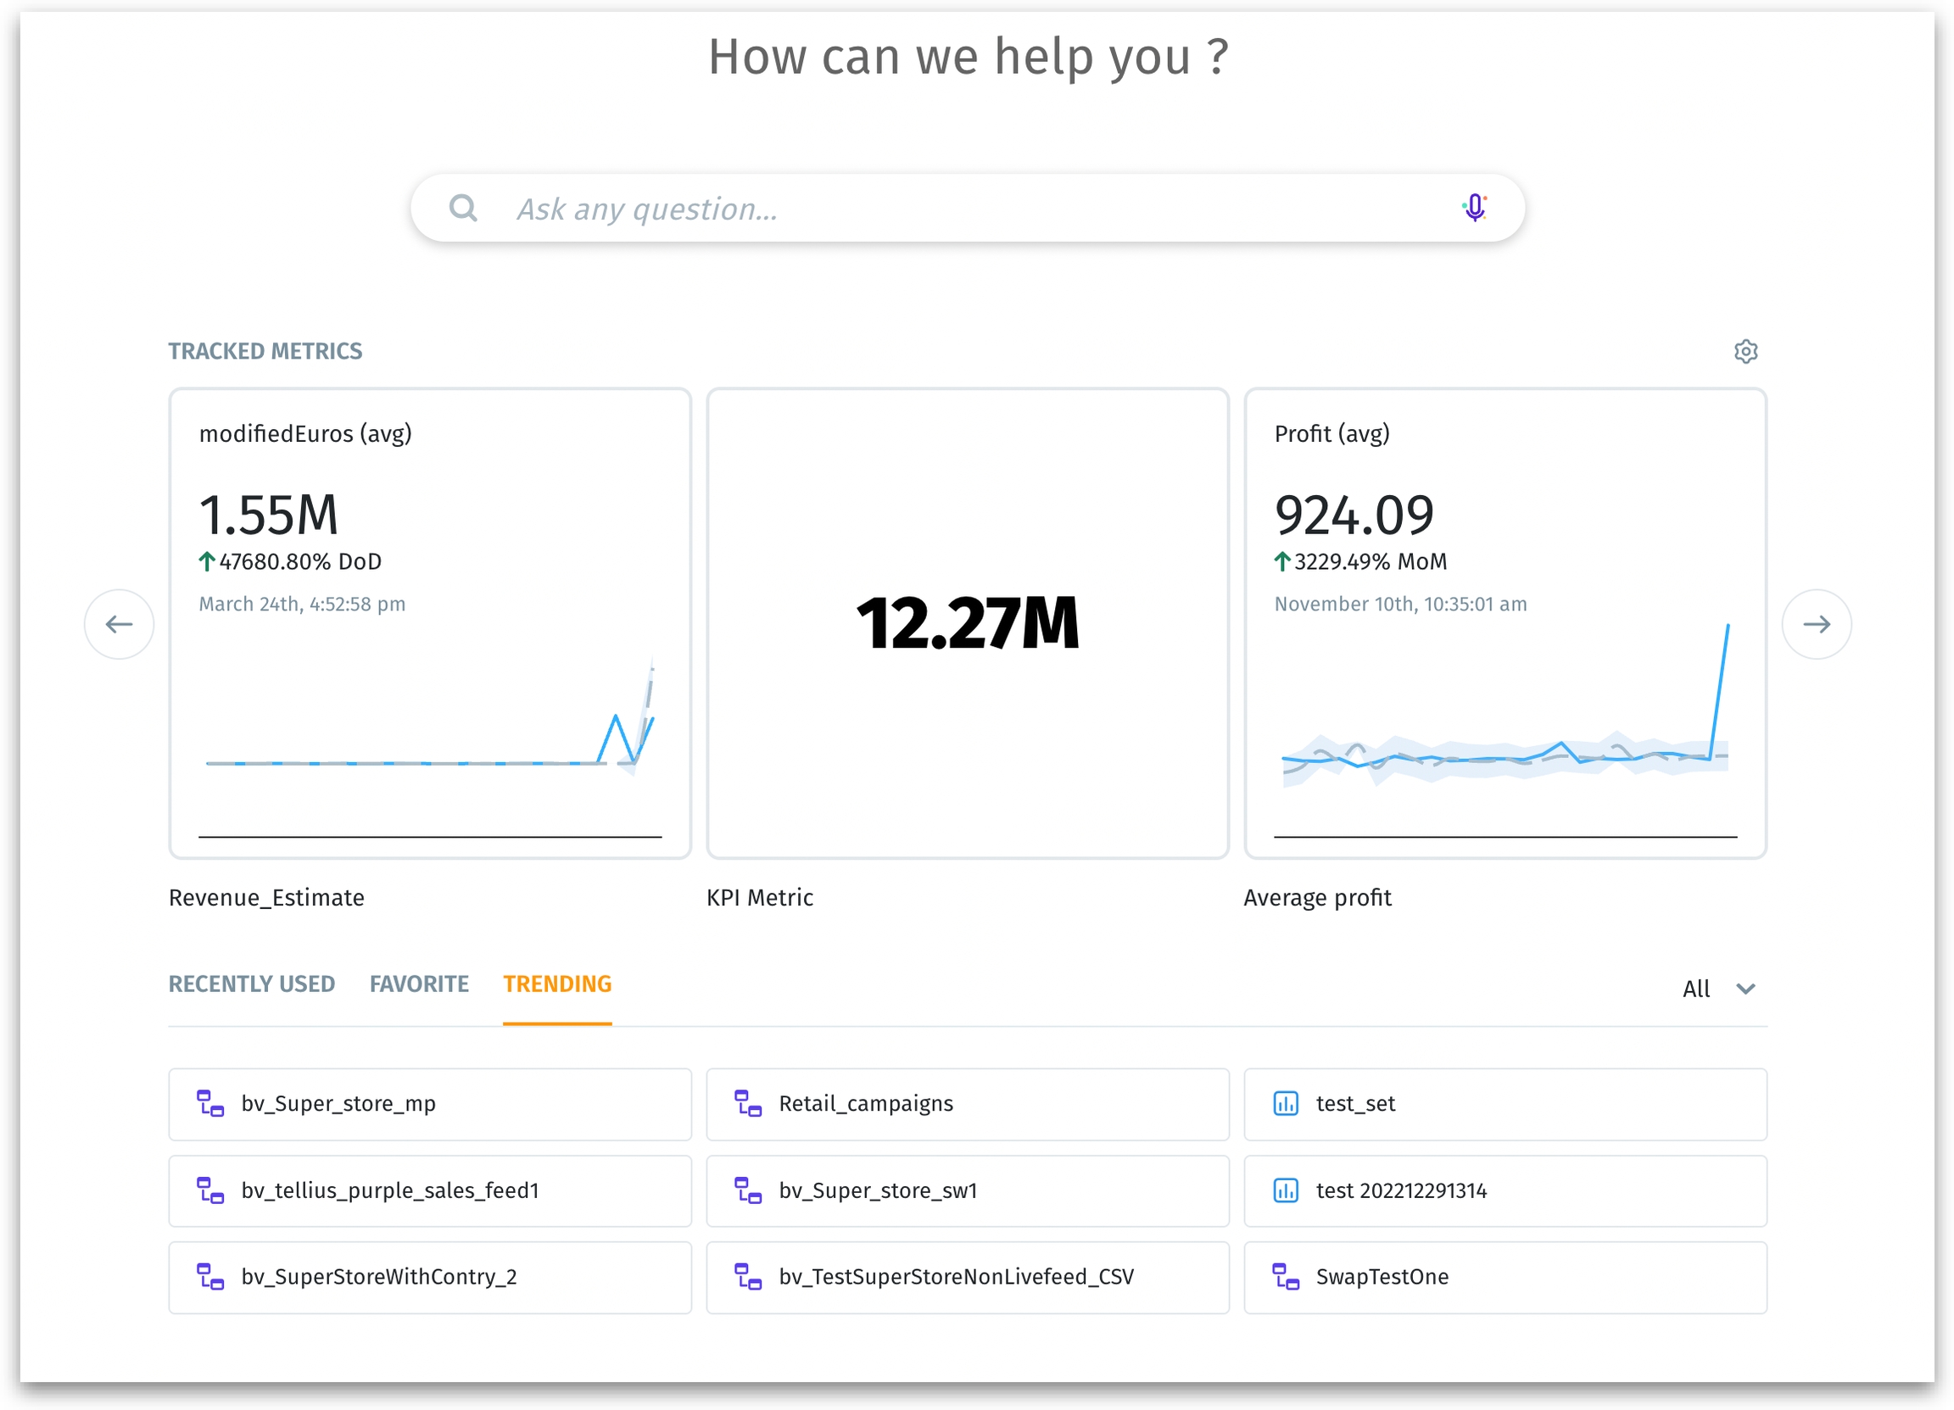Image resolution: width=1954 pixels, height=1410 pixels.
Task: Switch to the Recently Used tab
Action: tap(252, 984)
